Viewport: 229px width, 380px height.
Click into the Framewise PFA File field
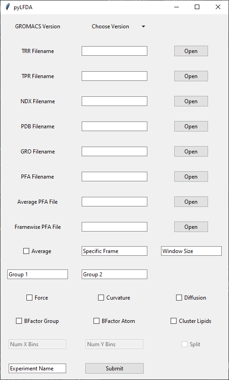click(114, 227)
